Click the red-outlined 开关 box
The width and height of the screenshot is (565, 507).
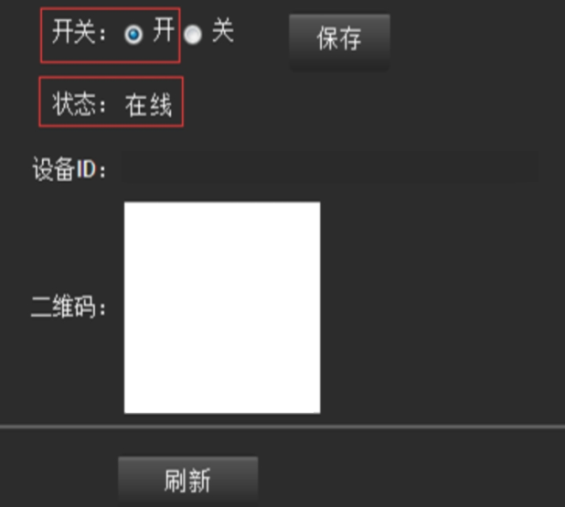click(111, 36)
